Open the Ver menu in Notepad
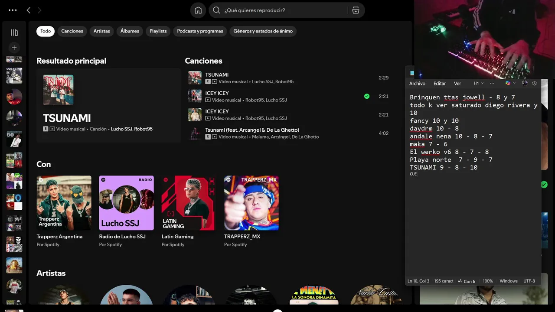Image resolution: width=555 pixels, height=312 pixels. pos(457,84)
